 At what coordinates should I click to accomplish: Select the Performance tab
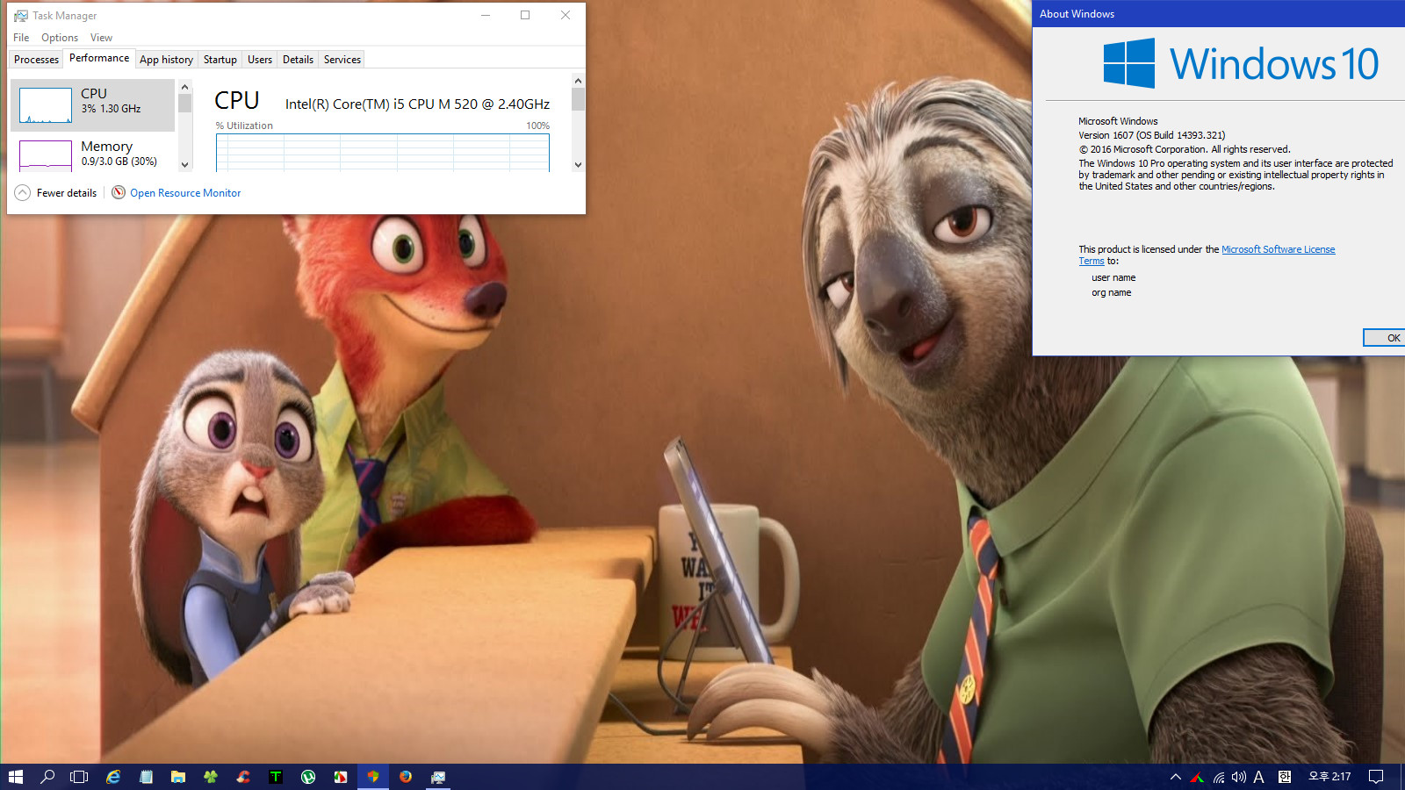coord(99,58)
